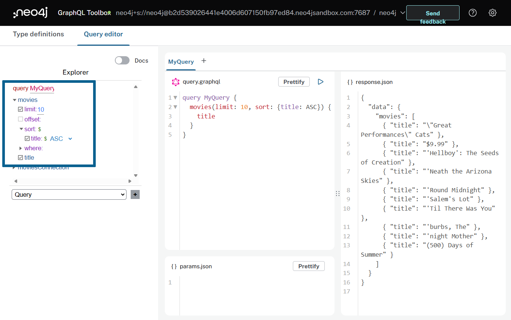Uncheck the limit argument checkbox
This screenshot has width=511, height=320.
pyautogui.click(x=21, y=109)
